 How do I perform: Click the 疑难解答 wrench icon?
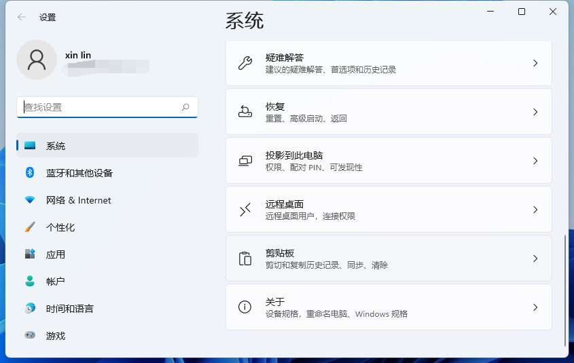pyautogui.click(x=245, y=63)
